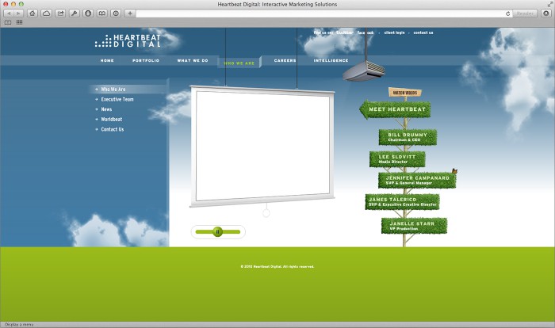Click the Safari Home toolbar icon
The image size is (555, 328).
point(33,13)
